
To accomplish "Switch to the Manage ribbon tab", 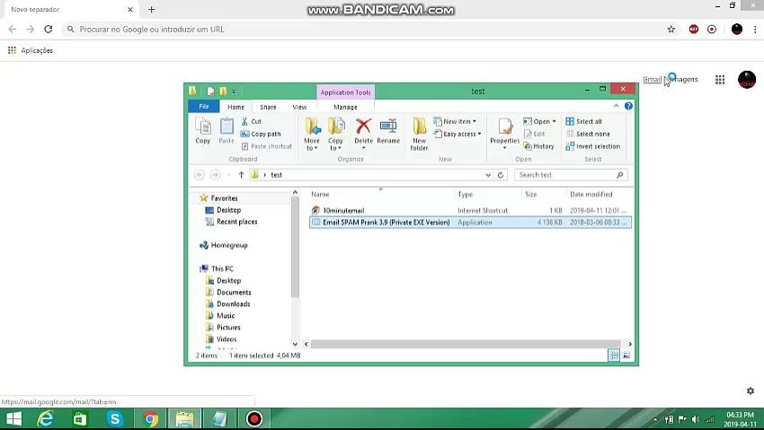I will point(345,107).
